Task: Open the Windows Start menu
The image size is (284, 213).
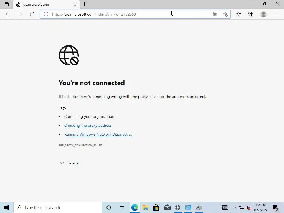Action: 7,207
